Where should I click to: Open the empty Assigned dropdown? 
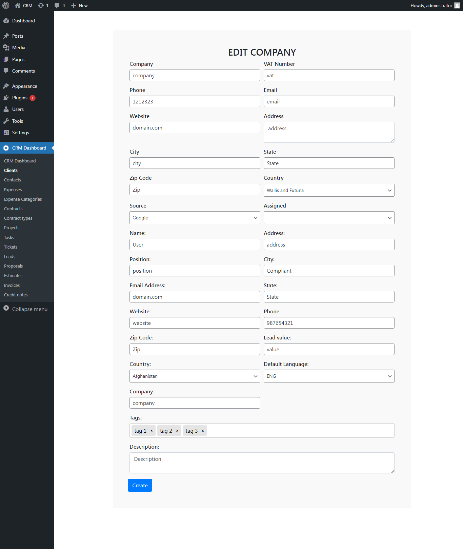[x=329, y=218]
